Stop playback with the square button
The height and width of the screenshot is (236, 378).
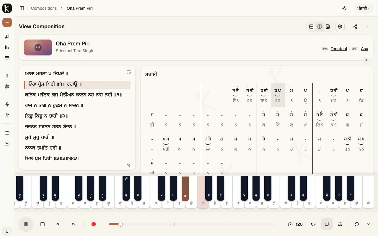pos(43,224)
